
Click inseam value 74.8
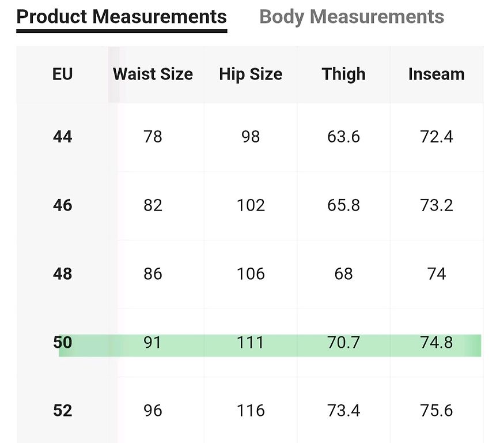coord(436,343)
